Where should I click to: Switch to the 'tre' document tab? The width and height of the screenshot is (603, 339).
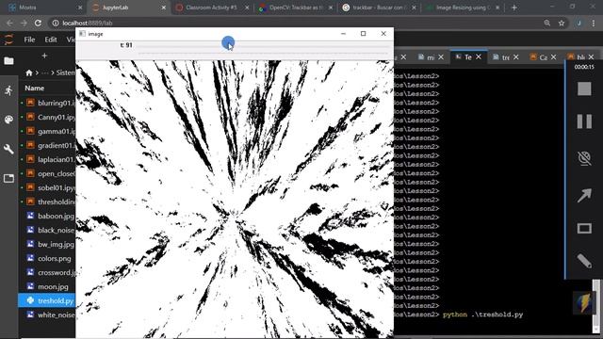click(x=506, y=57)
